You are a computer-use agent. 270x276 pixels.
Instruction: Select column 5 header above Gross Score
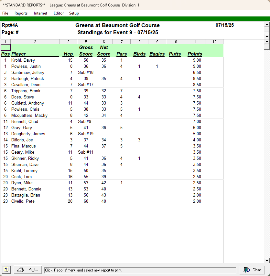click(86, 42)
